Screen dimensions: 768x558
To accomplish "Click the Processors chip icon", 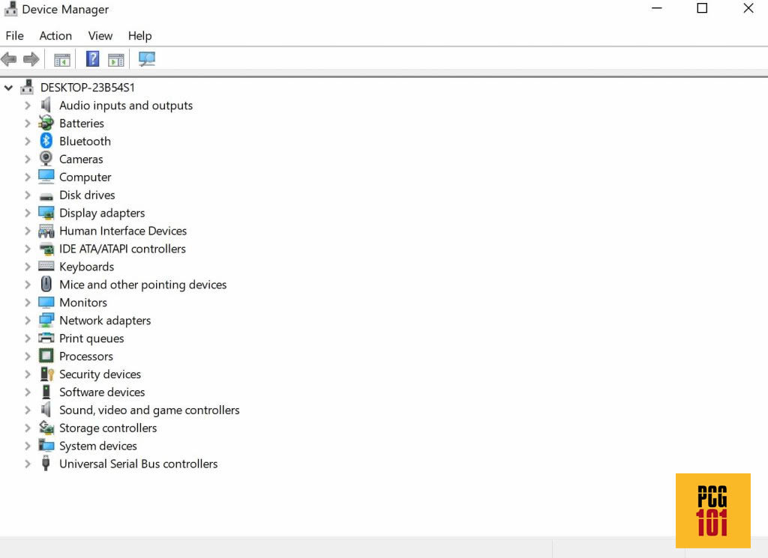I will [x=46, y=356].
